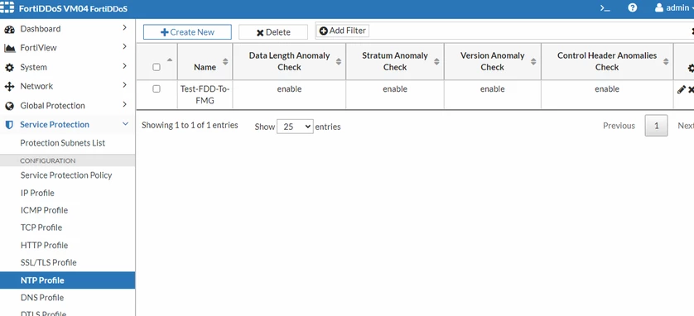This screenshot has width=694, height=316.
Task: Open ICMP Profile menu item
Action: tap(44, 210)
